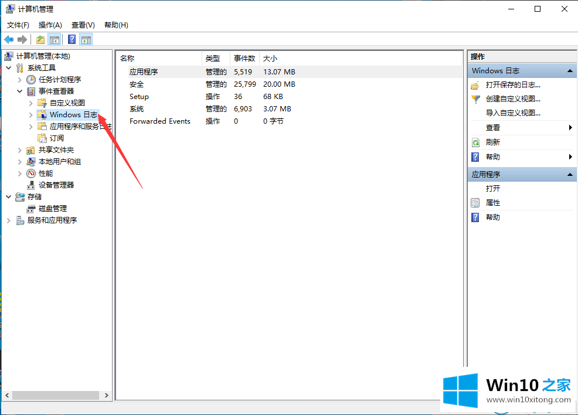
Task: Click the 任务计划程序 clock icon
Action: click(x=31, y=80)
